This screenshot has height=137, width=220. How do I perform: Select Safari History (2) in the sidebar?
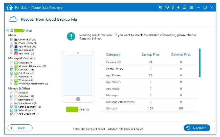point(27,110)
